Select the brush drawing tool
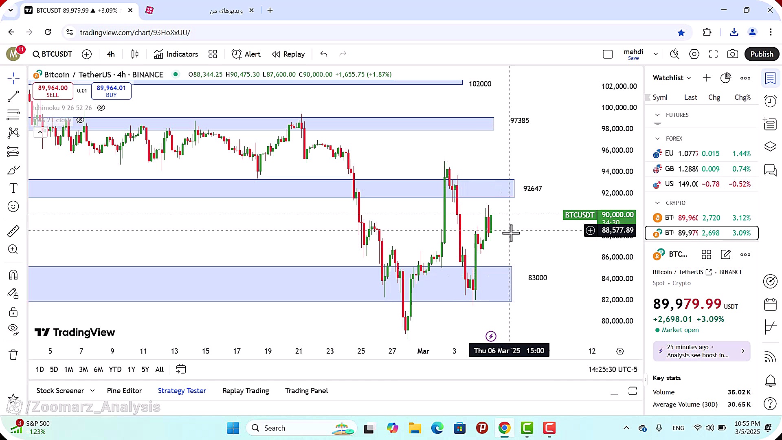Screen dimensions: 782x440 tap(13, 170)
